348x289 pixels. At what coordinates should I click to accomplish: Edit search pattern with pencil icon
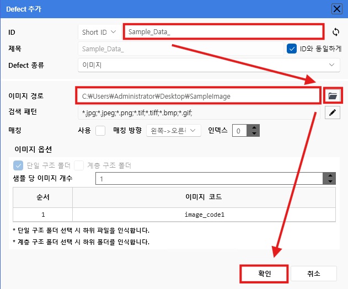click(x=332, y=113)
